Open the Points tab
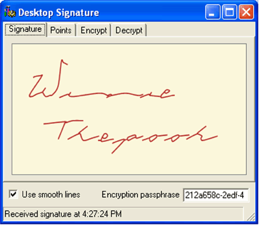Image resolution: width=259 pixels, height=225 pixels. pyautogui.click(x=61, y=30)
